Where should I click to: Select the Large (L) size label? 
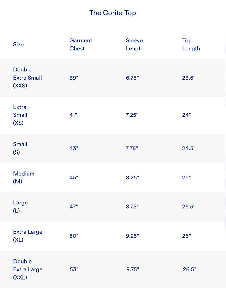tap(20, 206)
